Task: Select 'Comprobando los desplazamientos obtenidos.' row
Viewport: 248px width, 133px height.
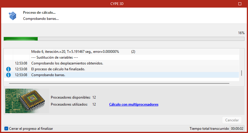Action: [122, 63]
